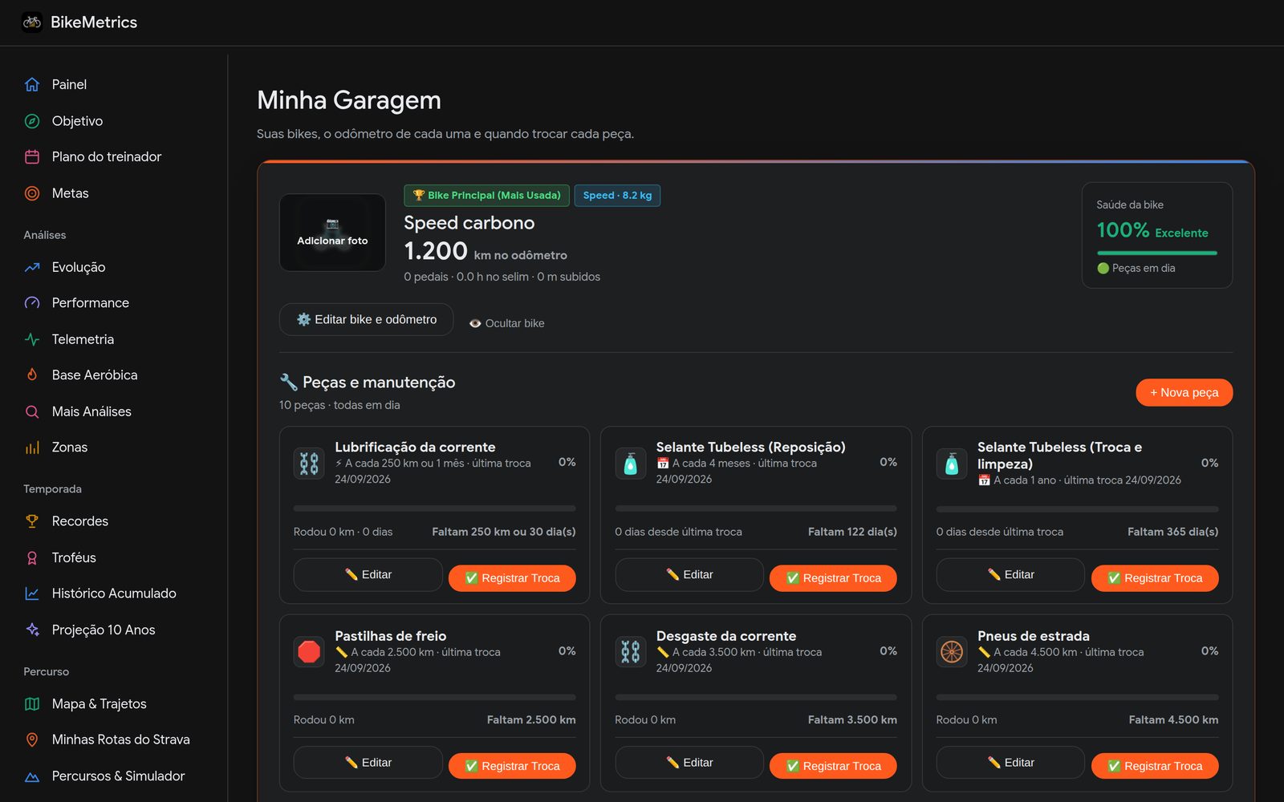Click the Projeção 10 Anos sparkle icon

32,630
